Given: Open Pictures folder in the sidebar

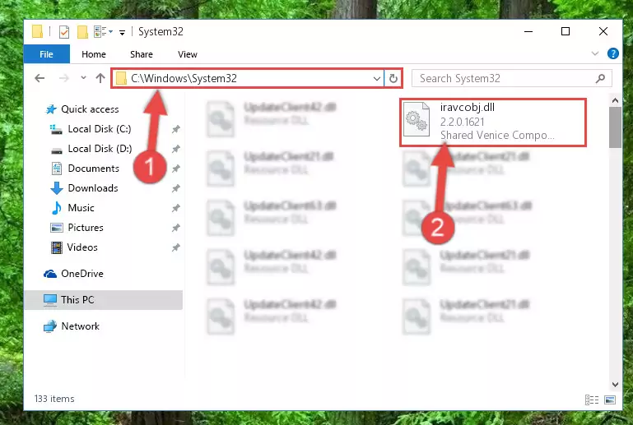Looking at the screenshot, I should tap(77, 228).
